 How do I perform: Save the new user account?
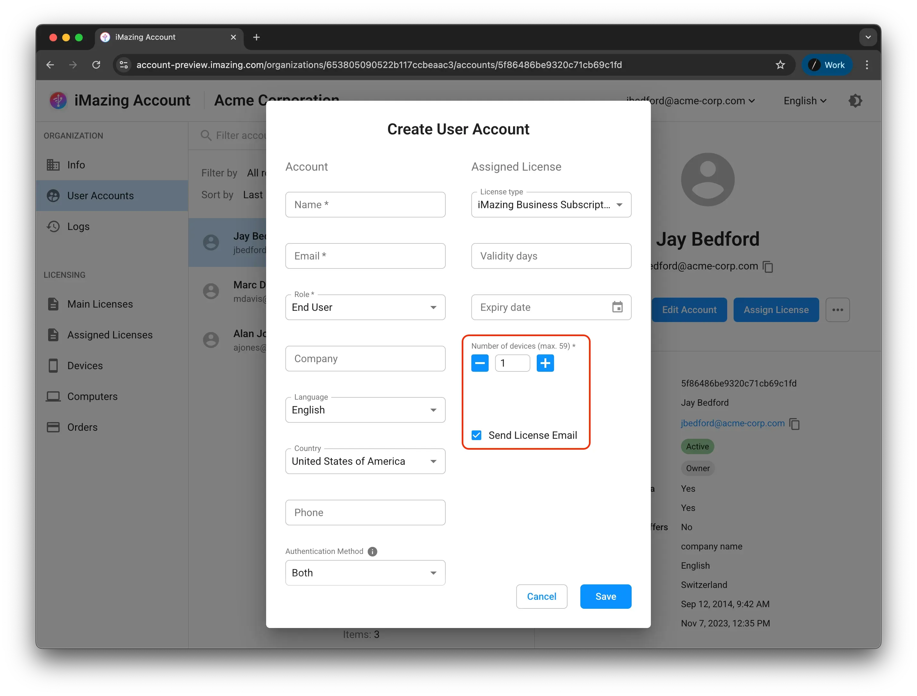click(x=605, y=596)
